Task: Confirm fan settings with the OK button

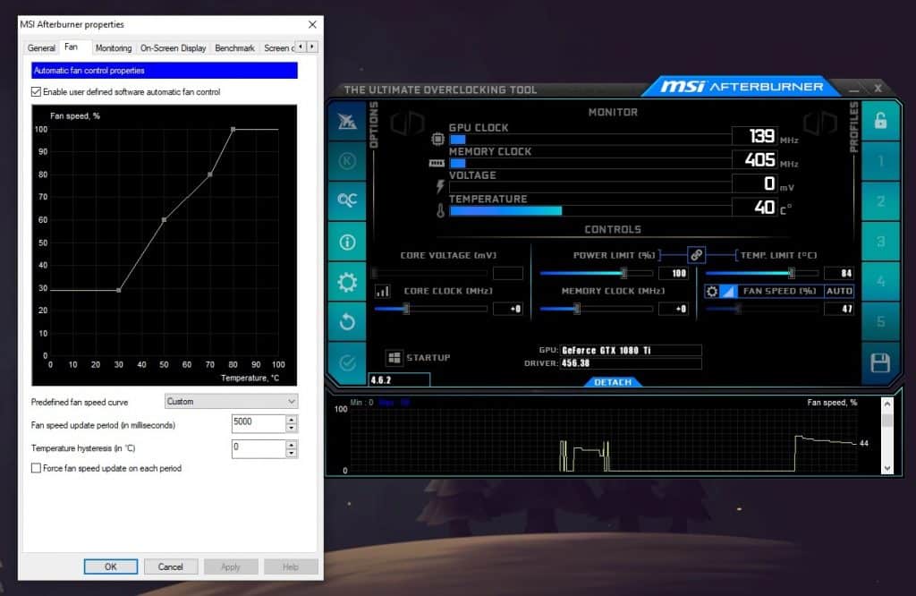Action: [111, 566]
